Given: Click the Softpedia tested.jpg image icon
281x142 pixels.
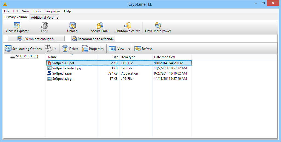Looking at the screenshot, I should point(50,68).
